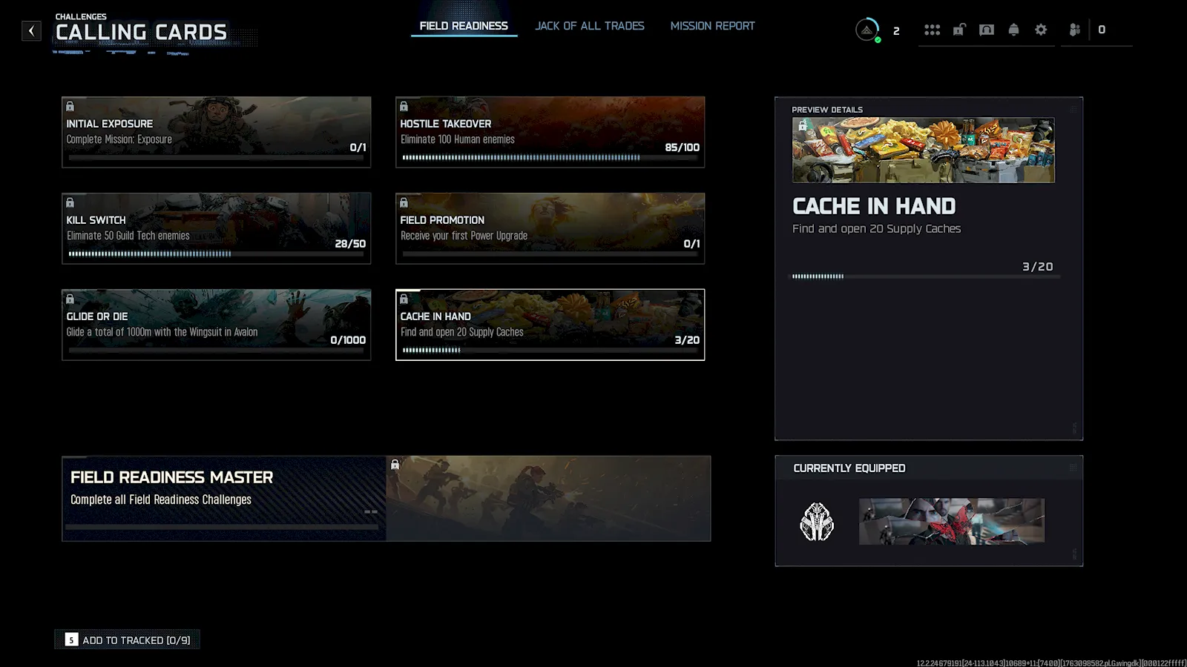Screen dimensions: 1187x667
Task: Choose the Field Promotion challenge card
Action: pyautogui.click(x=550, y=228)
